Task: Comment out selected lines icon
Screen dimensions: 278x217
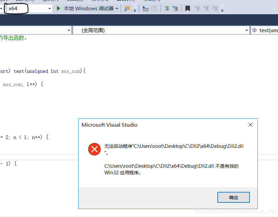Action: (x=167, y=8)
